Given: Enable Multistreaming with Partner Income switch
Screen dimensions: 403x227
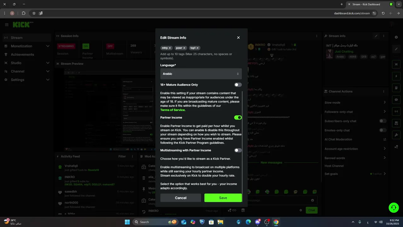Looking at the screenshot, I should point(238,150).
